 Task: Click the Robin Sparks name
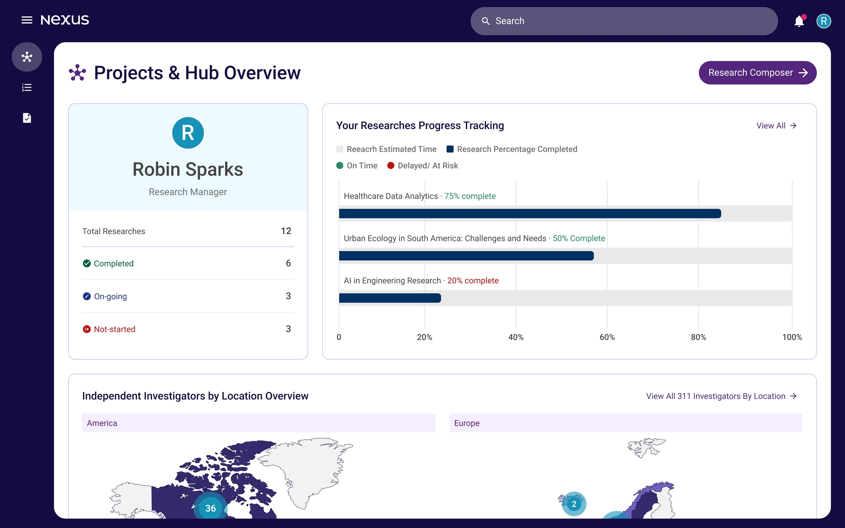188,169
